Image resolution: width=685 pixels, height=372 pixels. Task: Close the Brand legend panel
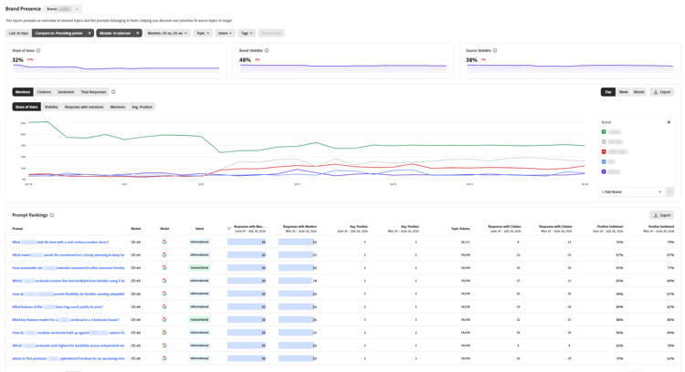[669, 122]
